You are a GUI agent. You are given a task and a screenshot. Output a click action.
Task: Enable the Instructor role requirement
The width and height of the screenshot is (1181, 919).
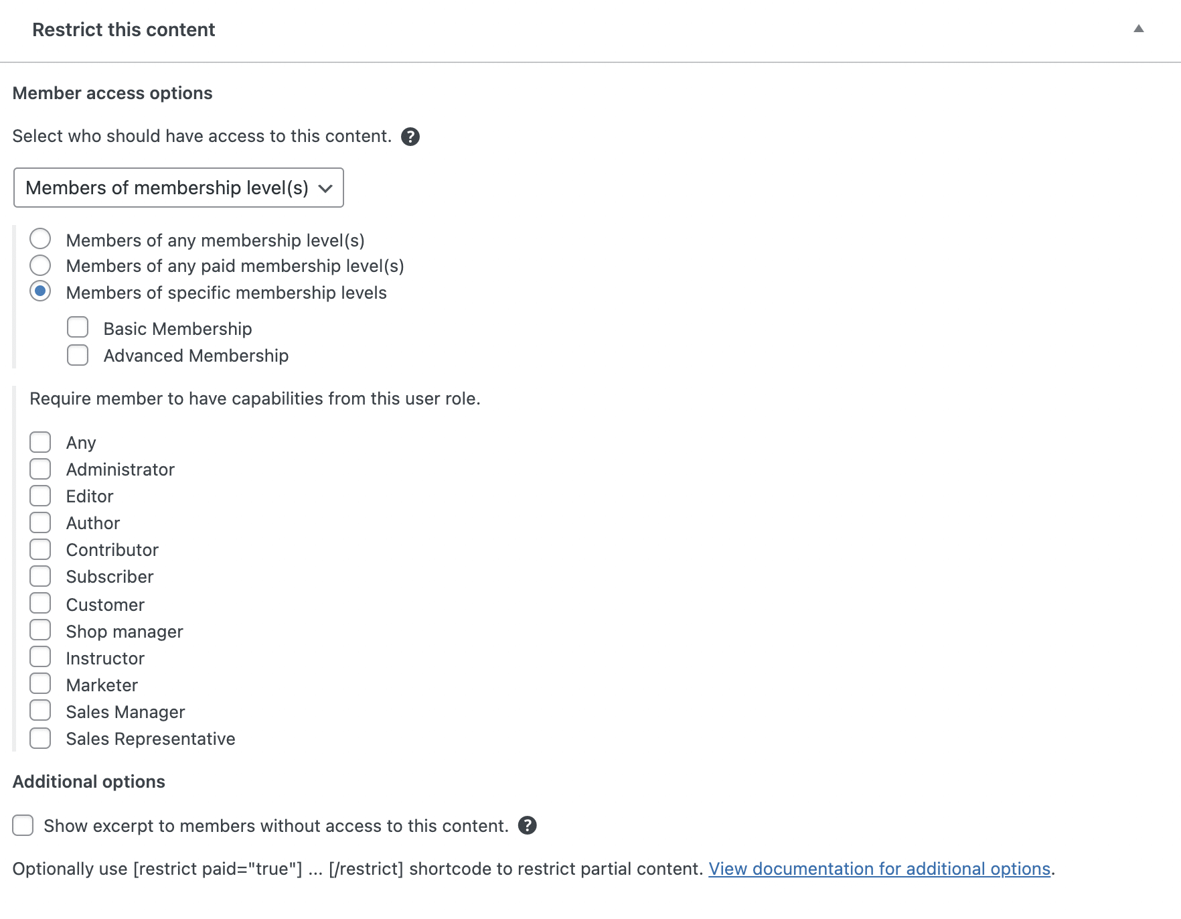(x=40, y=656)
